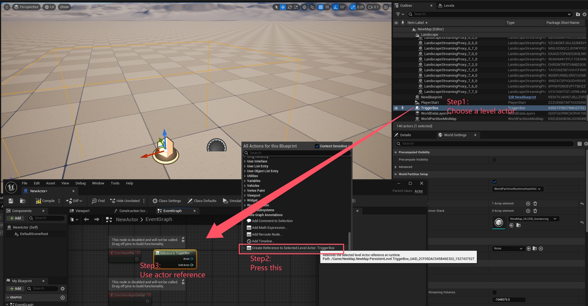Delete elements of 0 Array element row
588x306 pixels.
point(535,211)
